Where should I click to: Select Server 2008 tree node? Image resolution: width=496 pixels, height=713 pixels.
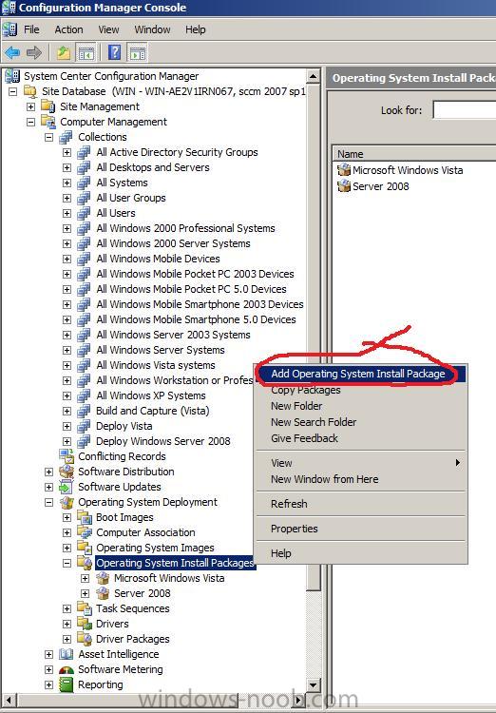143,593
